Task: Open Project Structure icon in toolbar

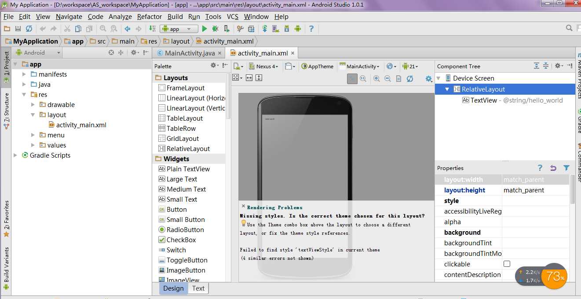Action: [251, 29]
